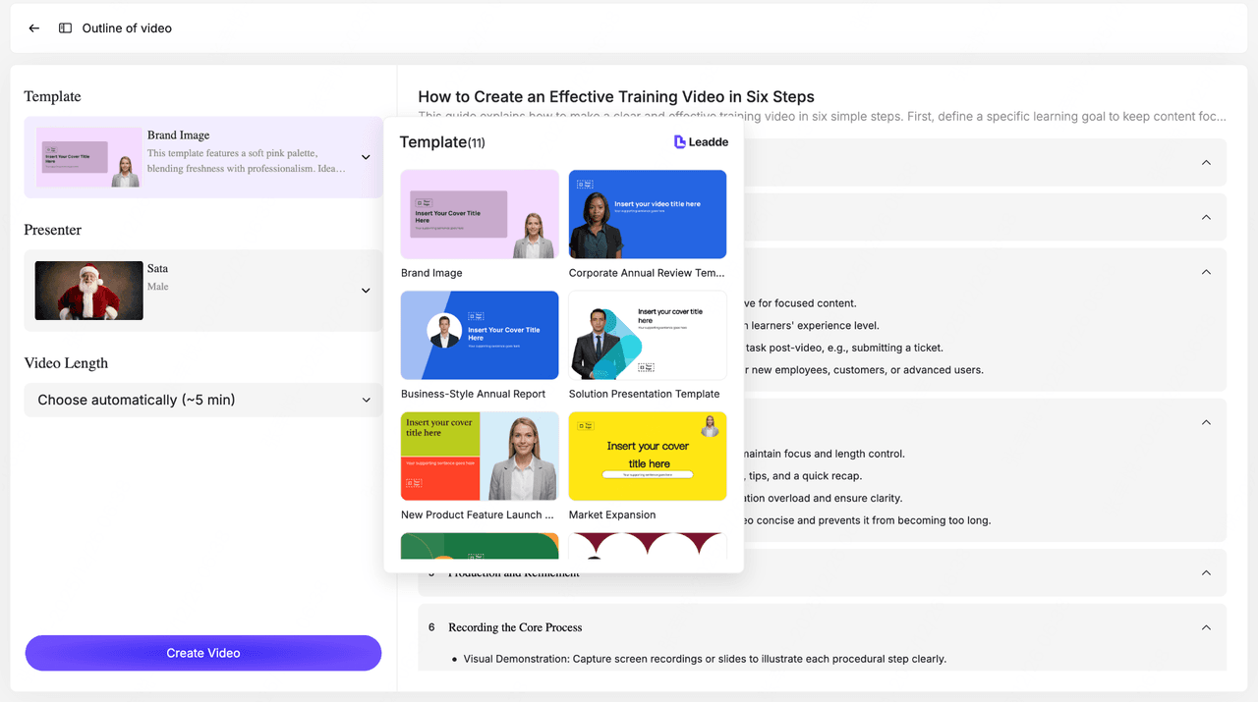Collapse the first outline section chevron
This screenshot has height=702, width=1258.
click(x=1206, y=162)
